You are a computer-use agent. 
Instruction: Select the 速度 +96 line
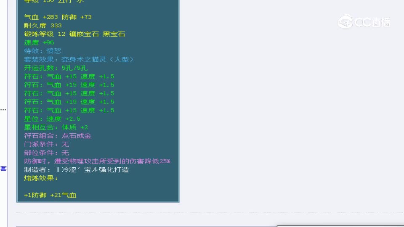tap(39, 42)
